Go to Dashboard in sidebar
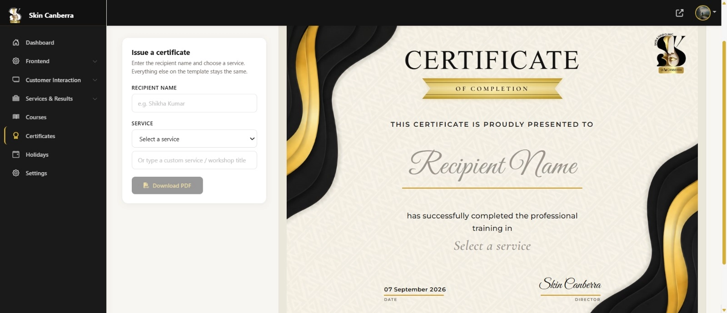 (40, 43)
